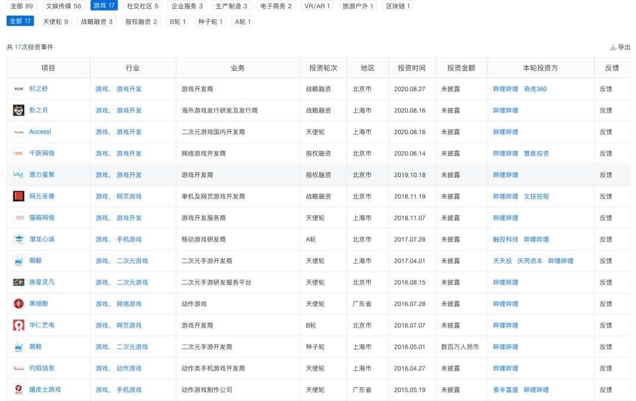Click the 影之月 project logo
The height and width of the screenshot is (401, 636).
pos(18,110)
